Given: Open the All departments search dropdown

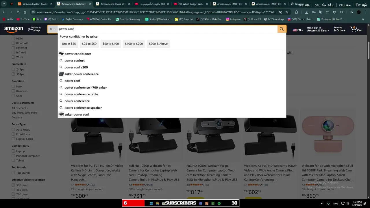Looking at the screenshot, I should click(53, 29).
